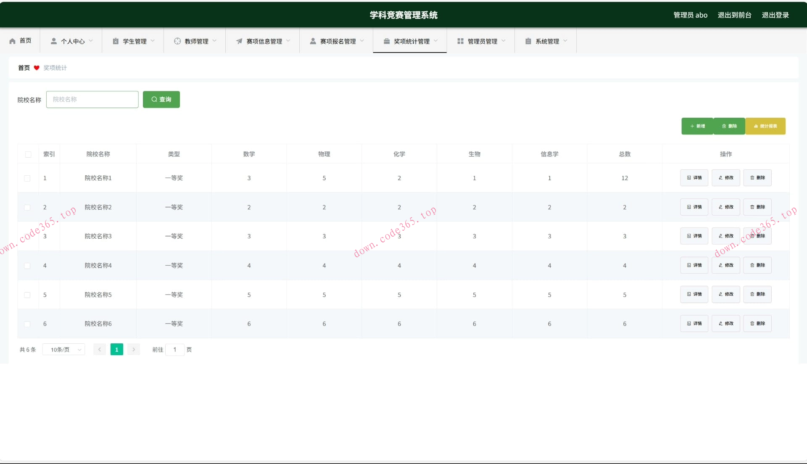The image size is (807, 464).
Task: Open the 10条/页 page size dropdown
Action: pyautogui.click(x=63, y=350)
